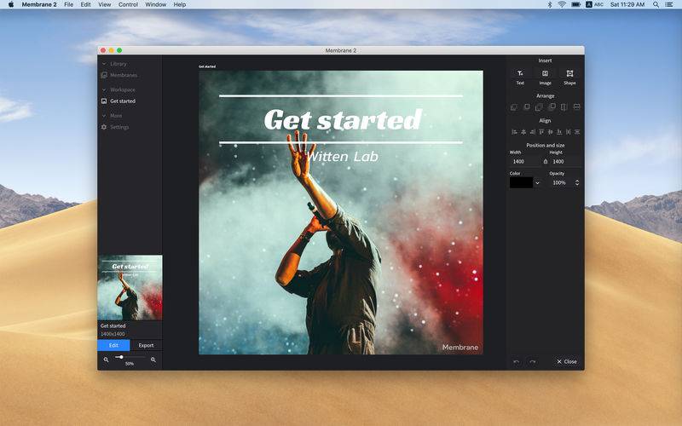Select the Get started preview thumbnail

130,287
